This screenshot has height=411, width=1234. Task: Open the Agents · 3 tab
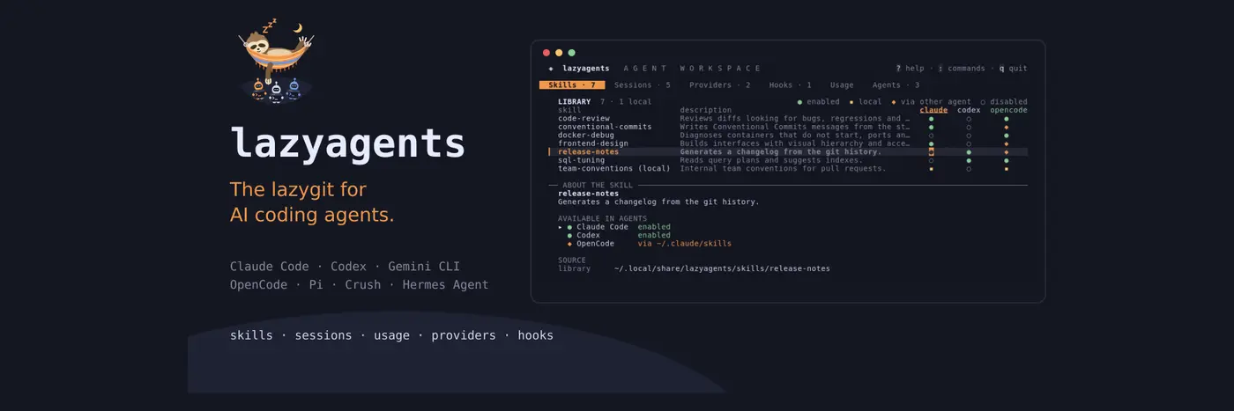coord(896,85)
